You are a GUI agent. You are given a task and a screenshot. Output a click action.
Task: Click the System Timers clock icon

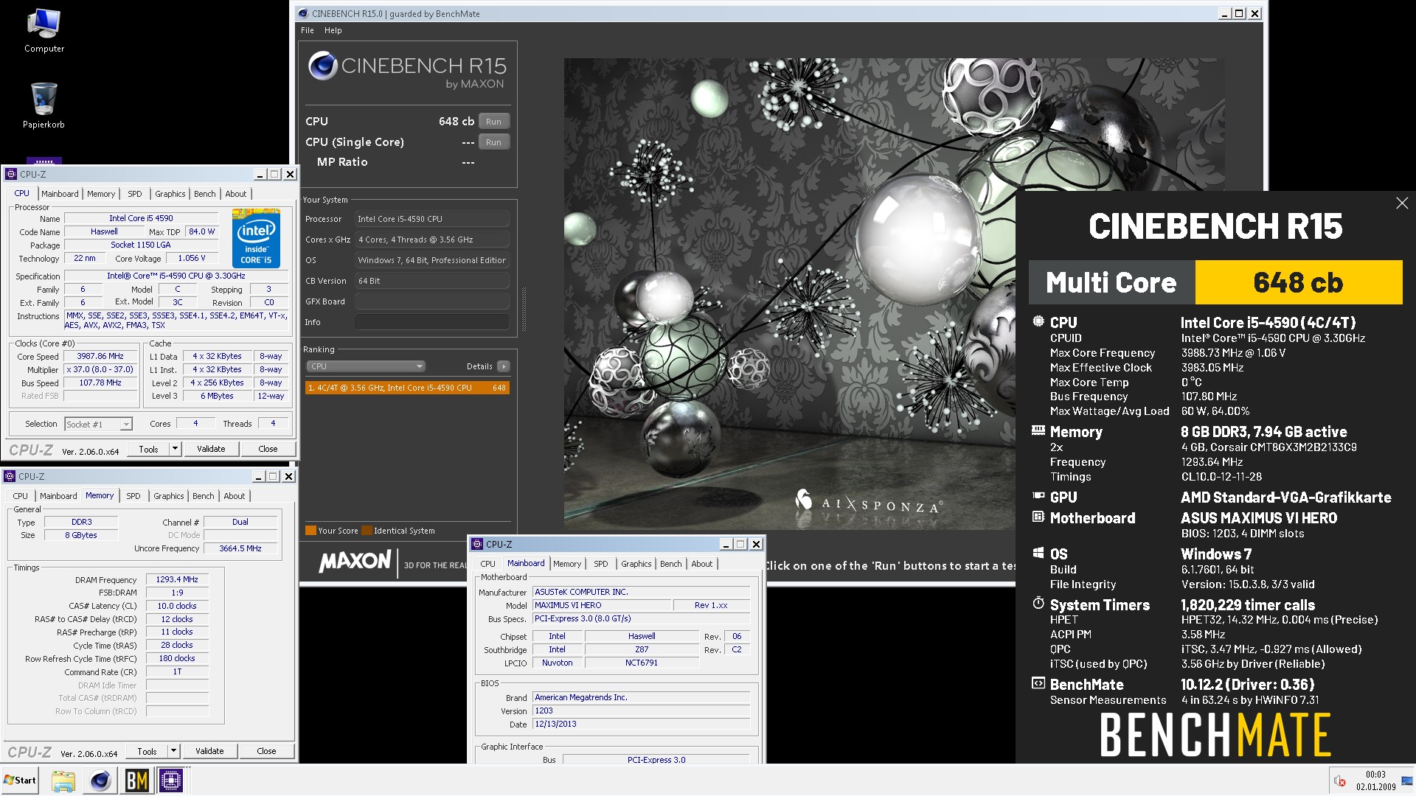1038,604
